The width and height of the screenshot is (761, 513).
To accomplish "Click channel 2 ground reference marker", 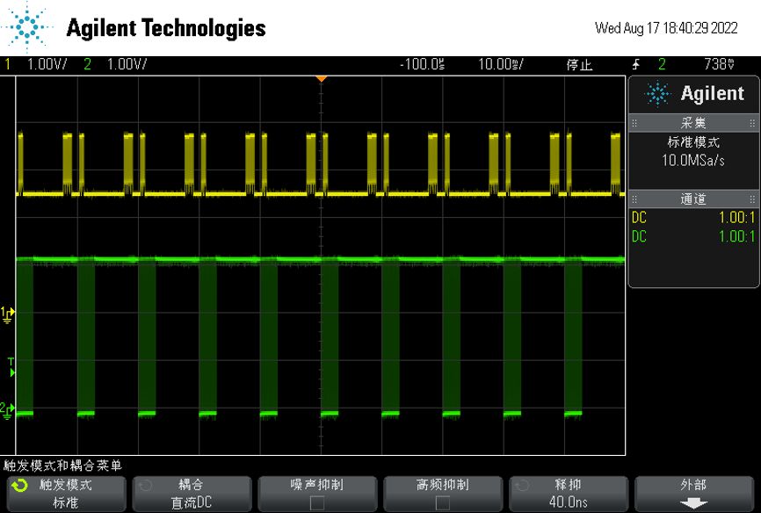I will pyautogui.click(x=7, y=408).
